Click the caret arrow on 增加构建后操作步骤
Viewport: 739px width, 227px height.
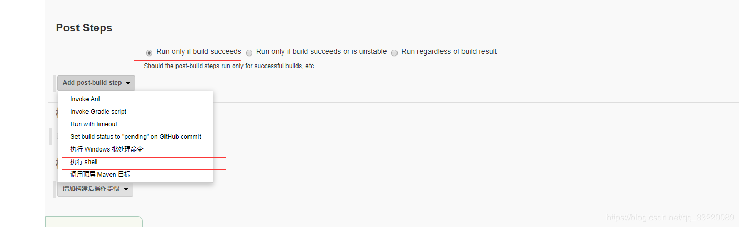click(126, 189)
